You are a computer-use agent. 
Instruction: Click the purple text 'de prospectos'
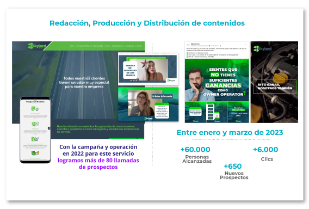pos(98,167)
